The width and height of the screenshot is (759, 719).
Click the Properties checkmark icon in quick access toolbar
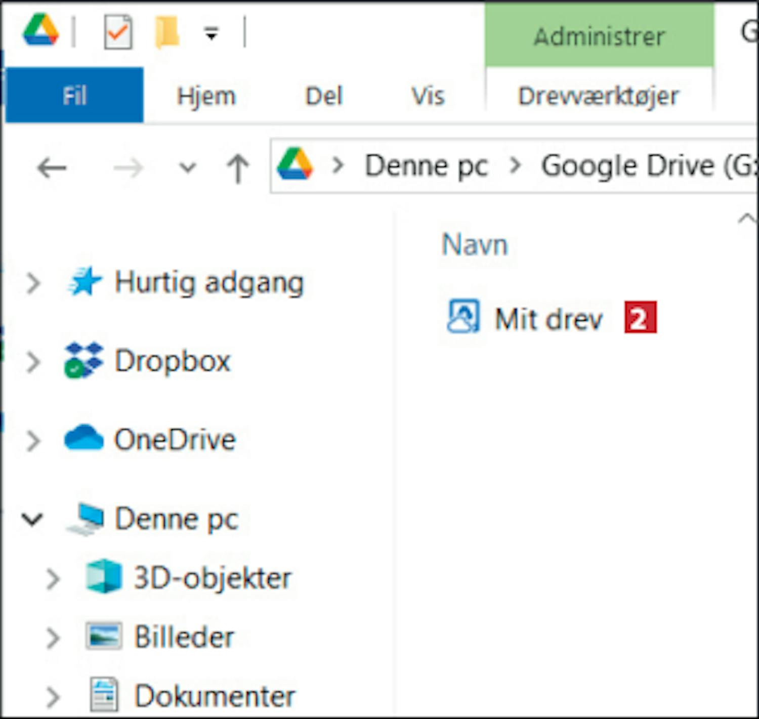click(118, 33)
